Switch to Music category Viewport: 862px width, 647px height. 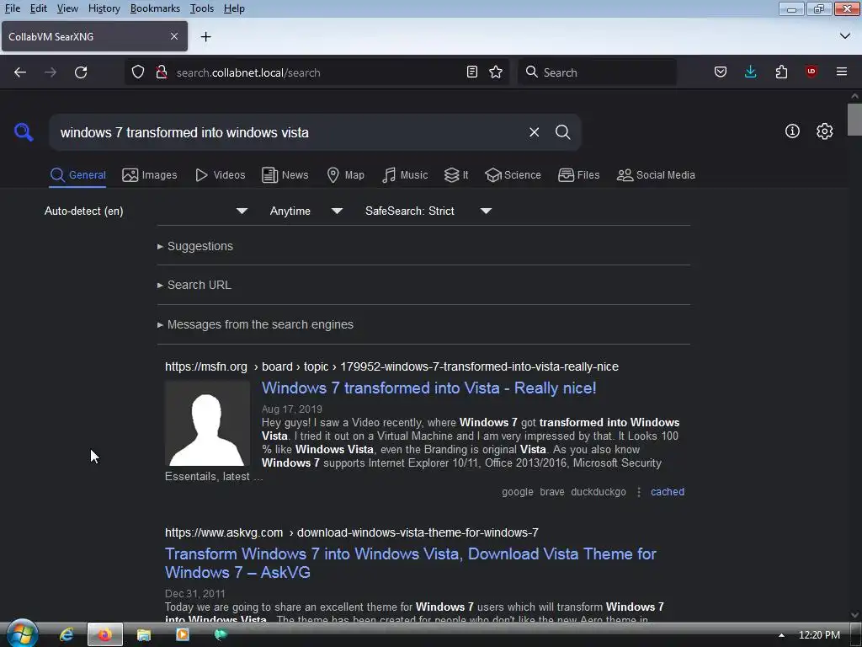click(405, 175)
